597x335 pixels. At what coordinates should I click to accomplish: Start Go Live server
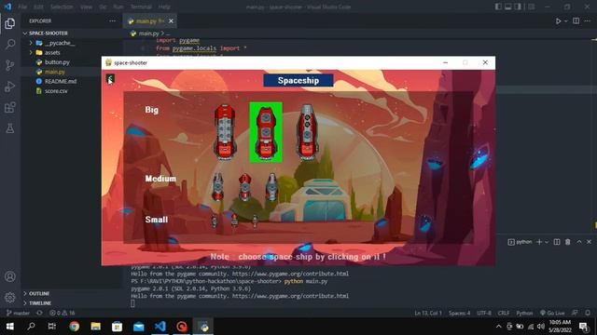click(x=552, y=313)
